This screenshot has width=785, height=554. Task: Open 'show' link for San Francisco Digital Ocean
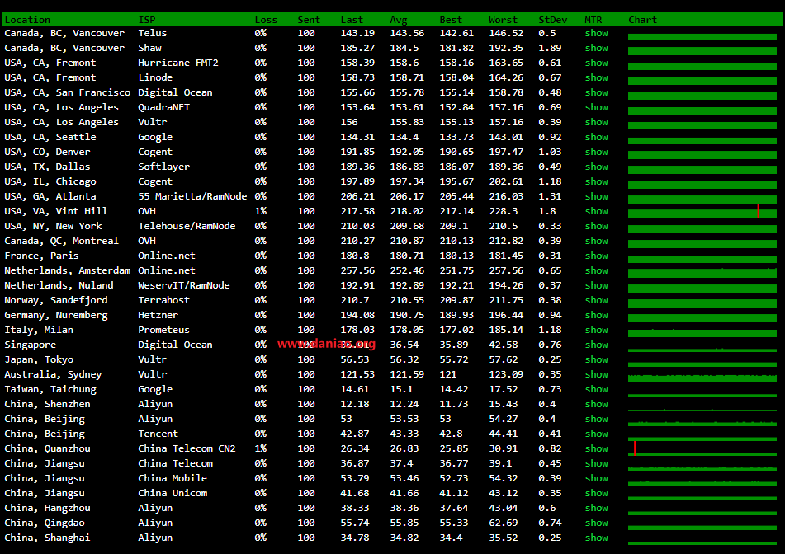tap(596, 92)
